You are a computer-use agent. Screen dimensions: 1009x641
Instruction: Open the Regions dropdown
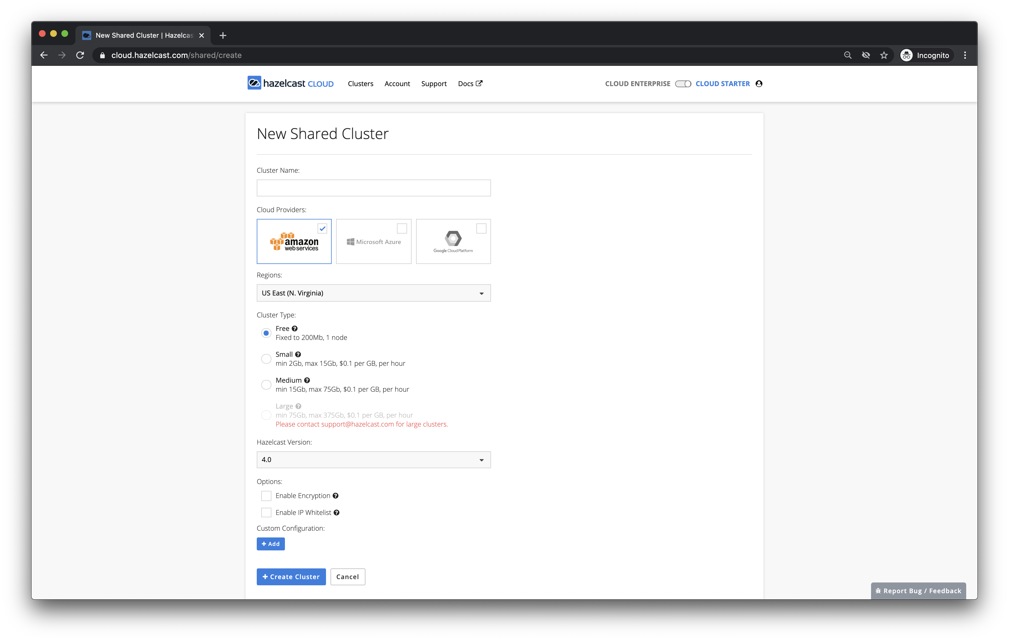(373, 293)
